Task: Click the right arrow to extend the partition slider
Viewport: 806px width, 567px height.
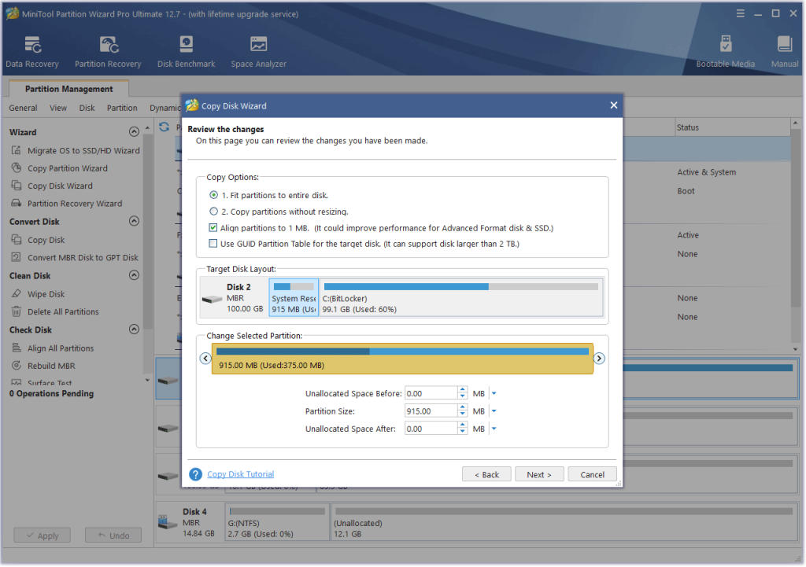Action: (x=599, y=358)
